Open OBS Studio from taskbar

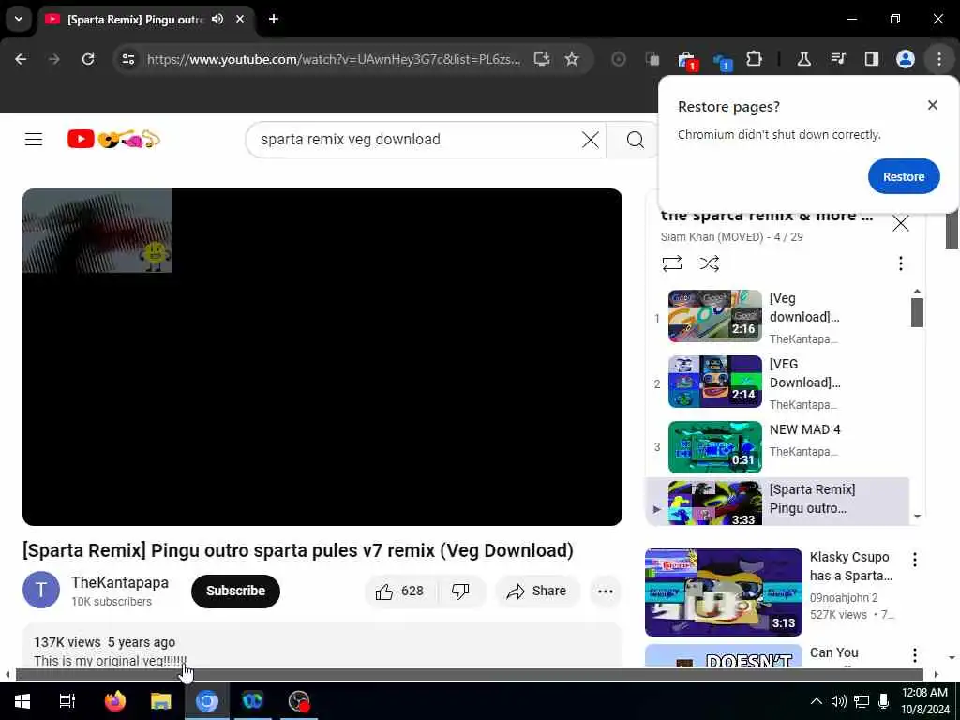tap(299, 701)
